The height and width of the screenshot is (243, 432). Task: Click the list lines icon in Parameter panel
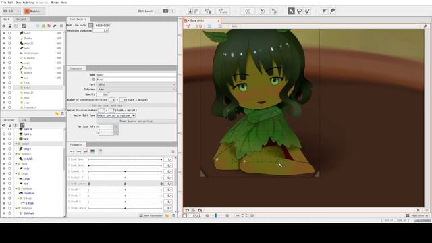[92, 151]
